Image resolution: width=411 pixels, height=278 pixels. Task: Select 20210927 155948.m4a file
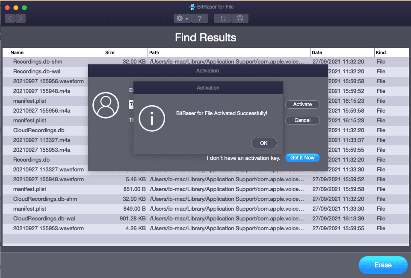pyautogui.click(x=41, y=91)
